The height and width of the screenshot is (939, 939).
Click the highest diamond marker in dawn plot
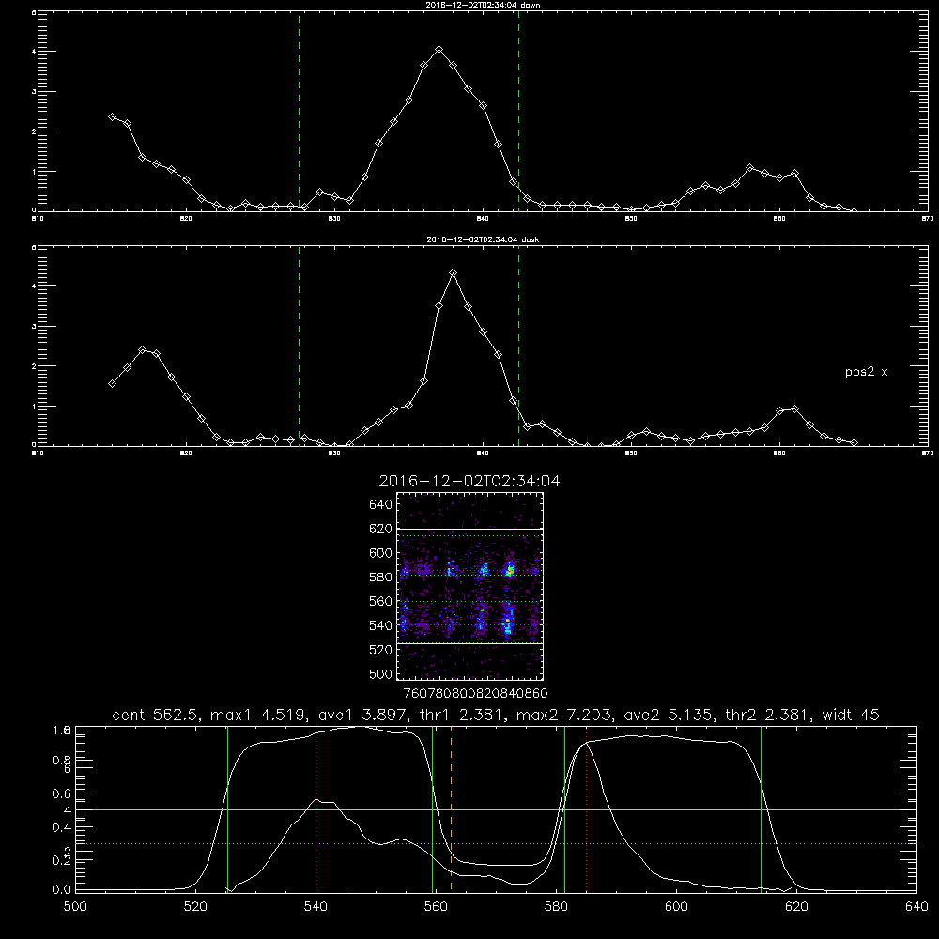tap(439, 50)
